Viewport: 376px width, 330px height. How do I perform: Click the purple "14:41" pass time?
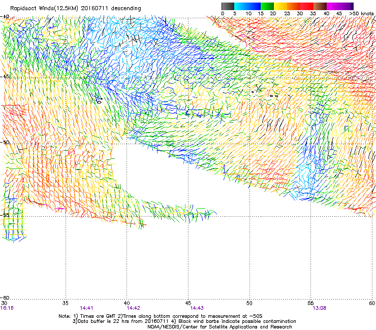(x=86, y=308)
